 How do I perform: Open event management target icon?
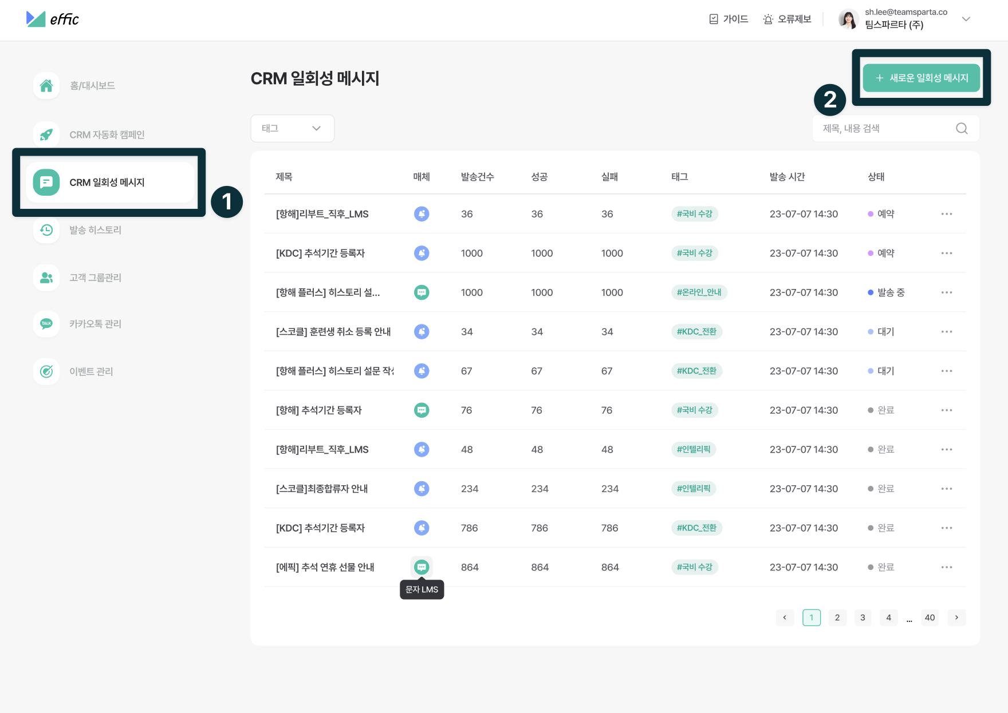point(46,371)
